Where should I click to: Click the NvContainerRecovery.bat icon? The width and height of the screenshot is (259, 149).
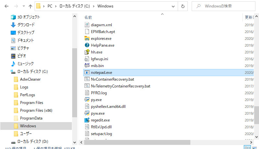(87, 79)
